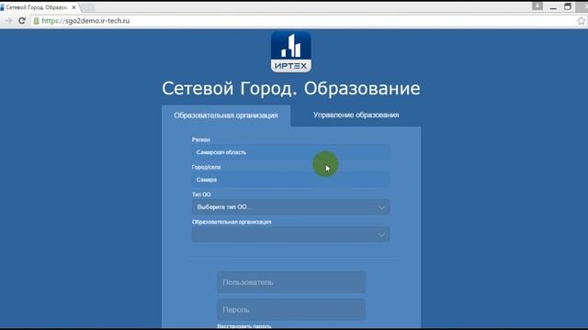
Task: Reload the page with the refresh icon
Action: click(x=22, y=20)
